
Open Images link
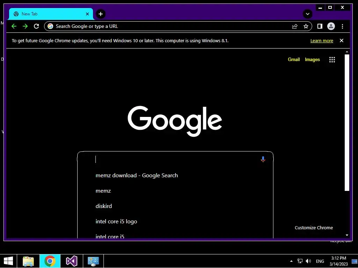[312, 59]
